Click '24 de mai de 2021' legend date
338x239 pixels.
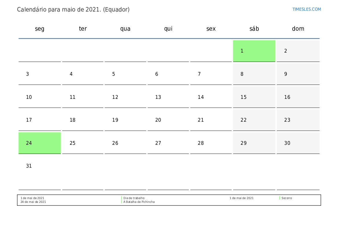point(33,202)
